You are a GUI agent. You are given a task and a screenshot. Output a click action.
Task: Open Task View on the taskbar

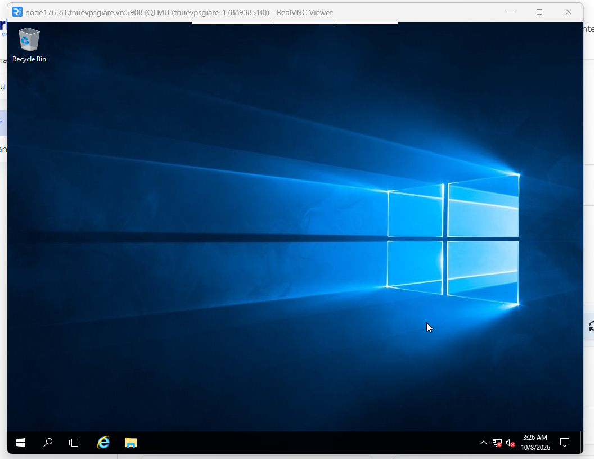point(75,442)
